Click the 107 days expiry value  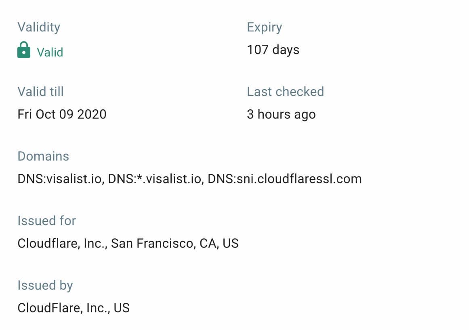pyautogui.click(x=273, y=50)
